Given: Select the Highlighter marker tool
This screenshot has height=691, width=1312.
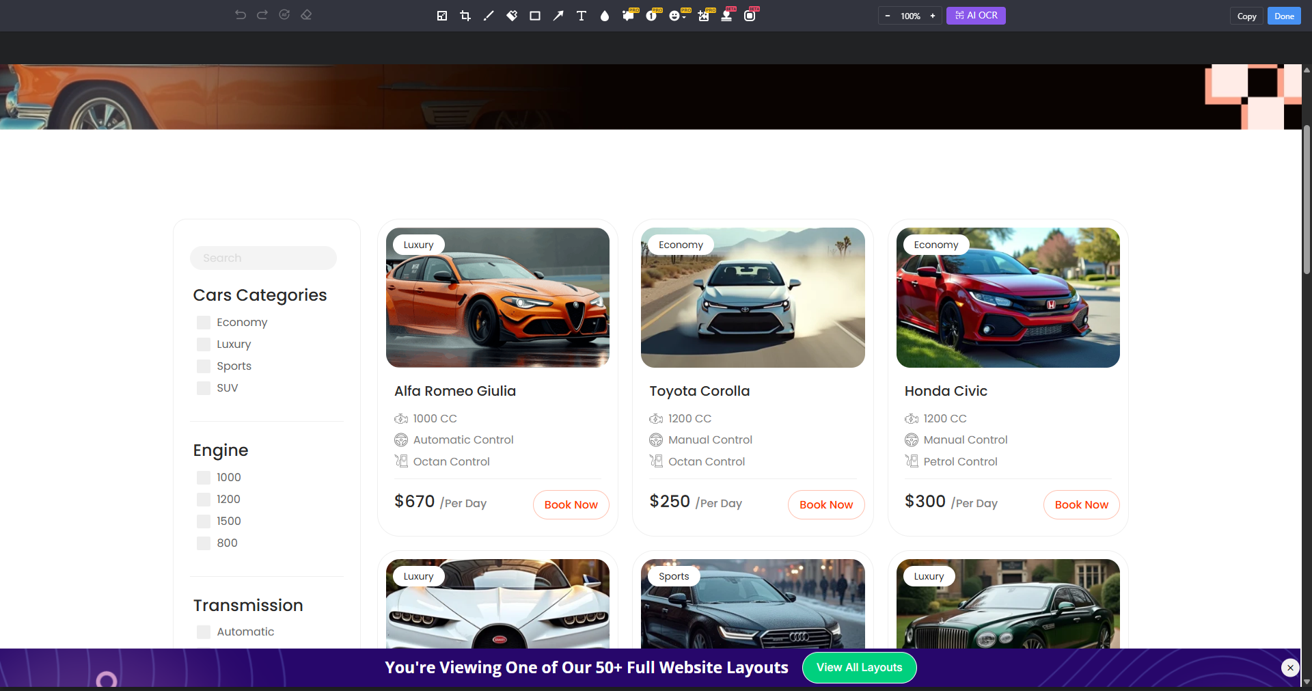Looking at the screenshot, I should click(512, 16).
